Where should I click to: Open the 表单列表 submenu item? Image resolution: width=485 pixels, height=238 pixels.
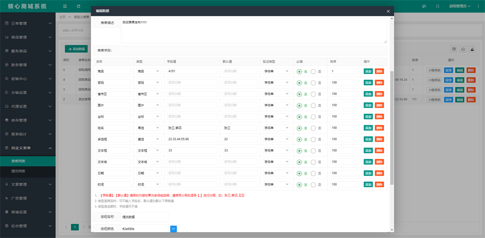point(28,161)
